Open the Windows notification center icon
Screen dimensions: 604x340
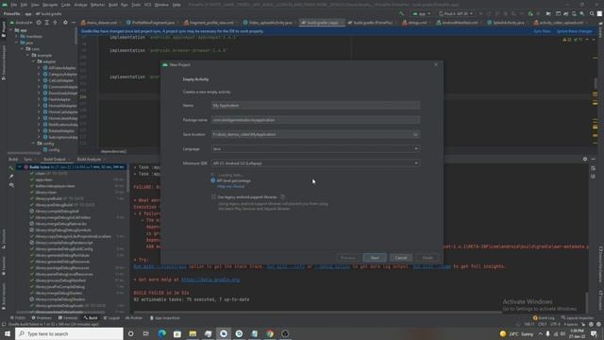[594, 333]
